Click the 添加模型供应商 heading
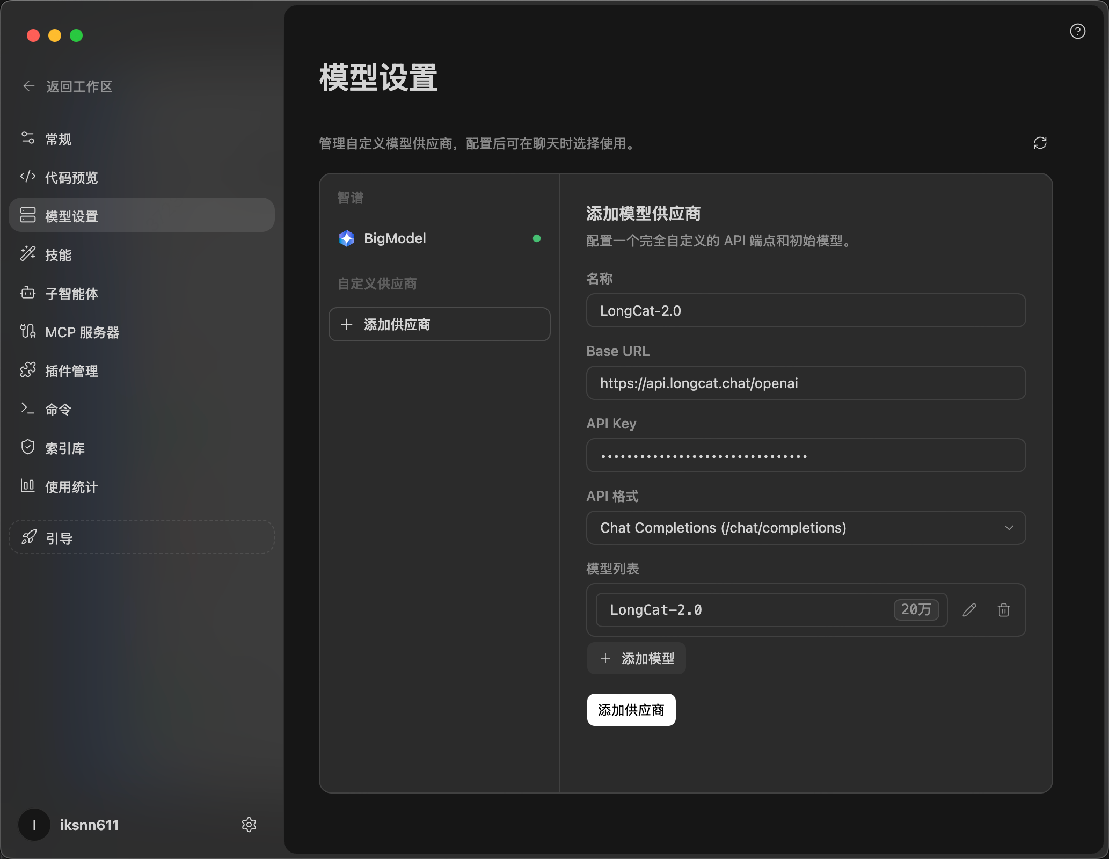1109x859 pixels. pos(643,214)
